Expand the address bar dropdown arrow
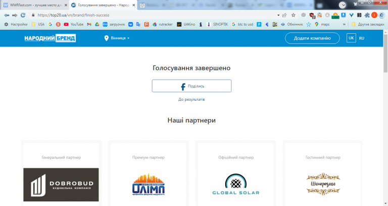Image resolution: width=388 pixels, height=206 pixels. tap(278, 15)
